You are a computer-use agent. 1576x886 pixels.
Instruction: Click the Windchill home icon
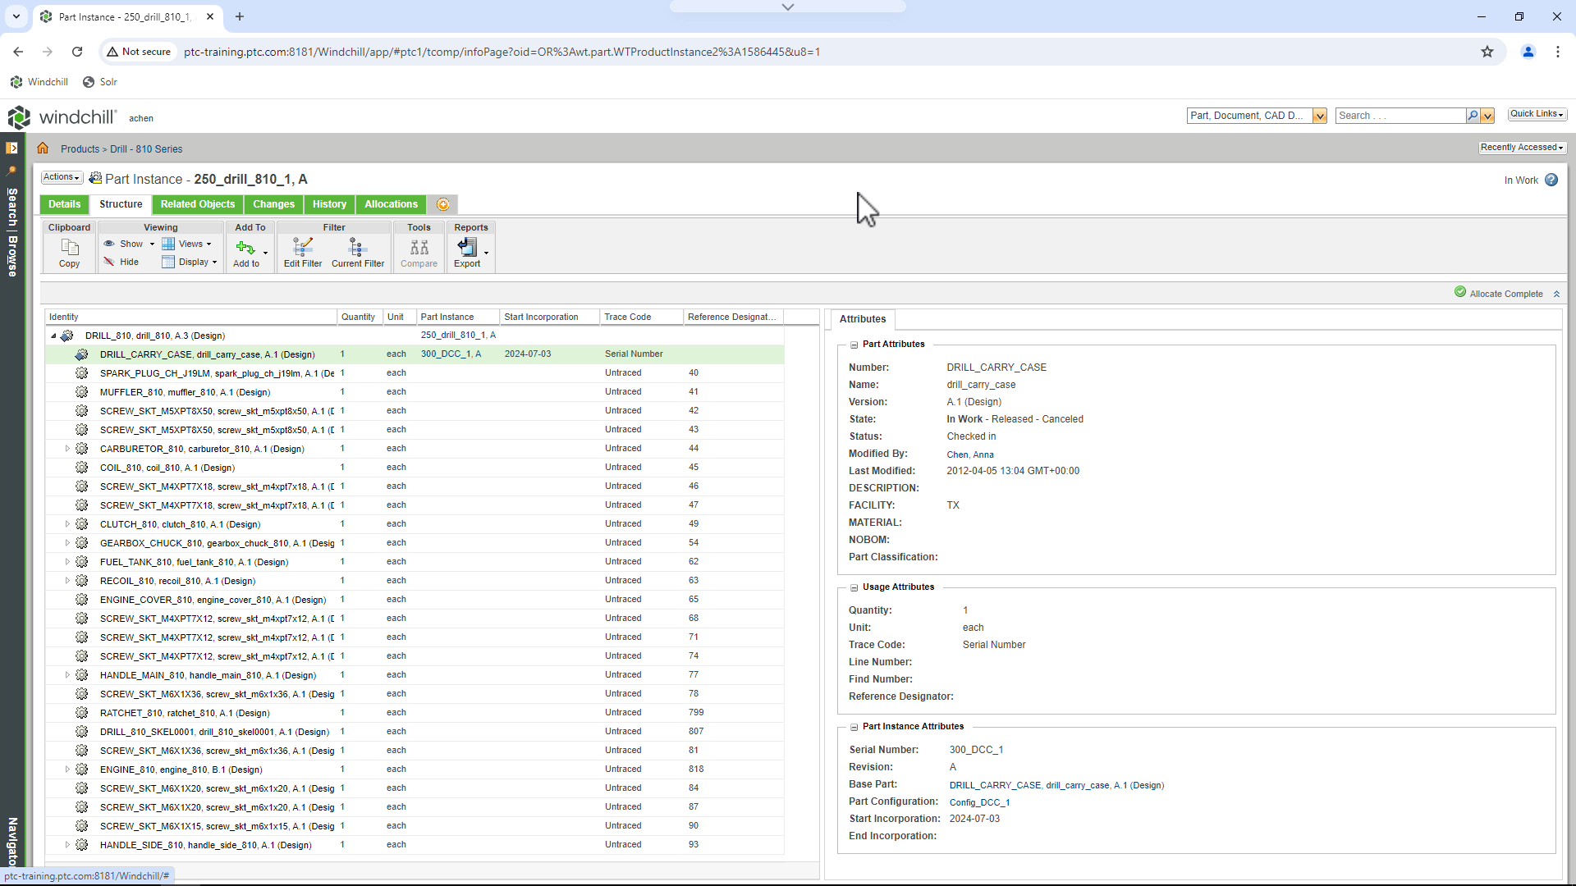[x=43, y=148]
